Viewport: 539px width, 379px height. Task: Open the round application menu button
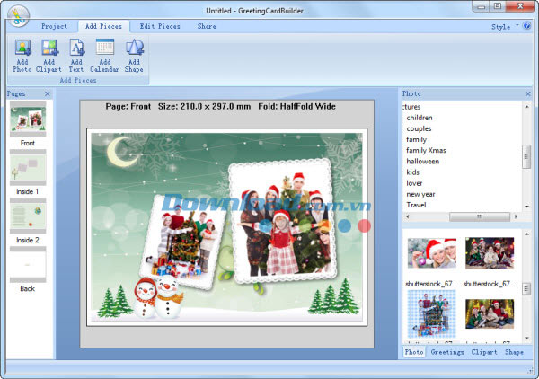17,13
